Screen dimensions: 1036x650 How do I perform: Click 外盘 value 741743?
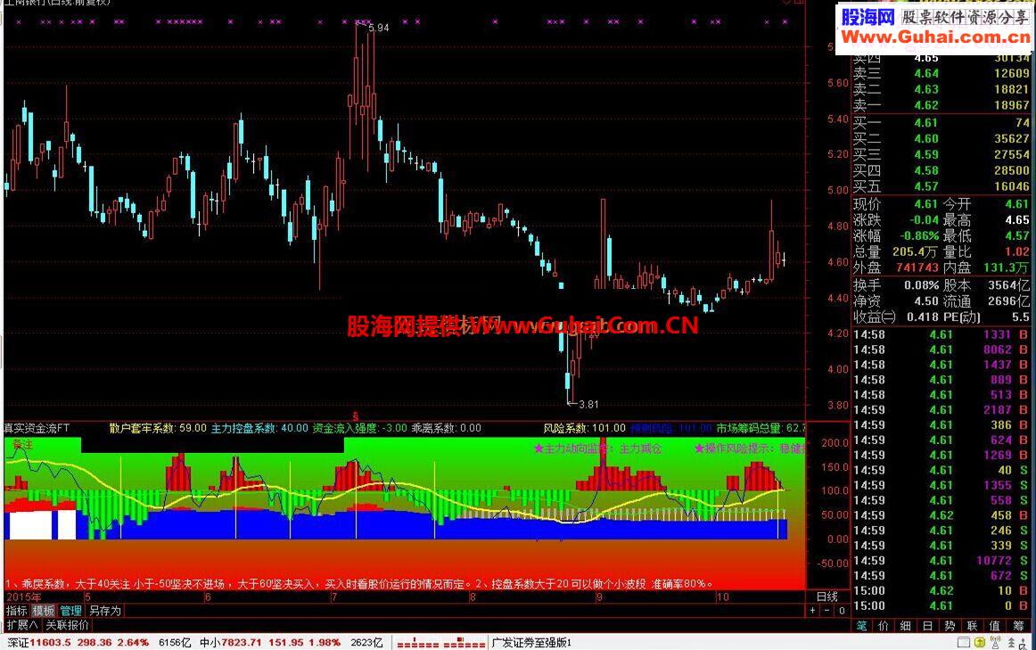coord(917,267)
